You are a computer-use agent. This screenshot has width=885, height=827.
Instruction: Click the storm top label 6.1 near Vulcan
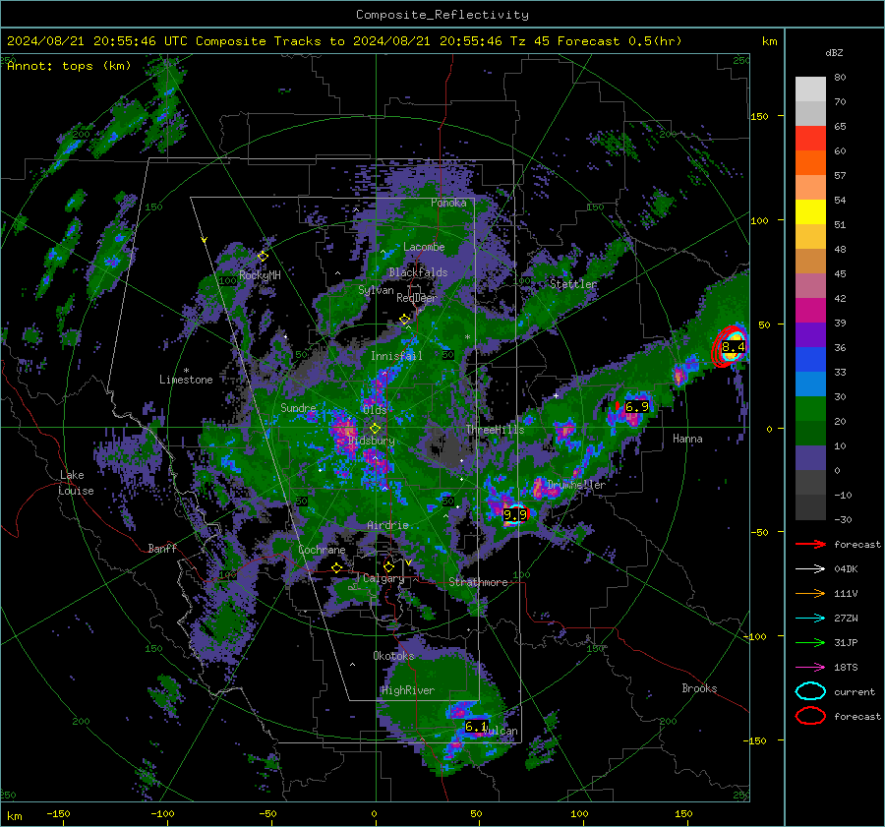[x=476, y=727]
